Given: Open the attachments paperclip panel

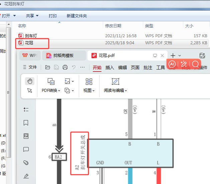Looking at the screenshot, I should point(26,163).
